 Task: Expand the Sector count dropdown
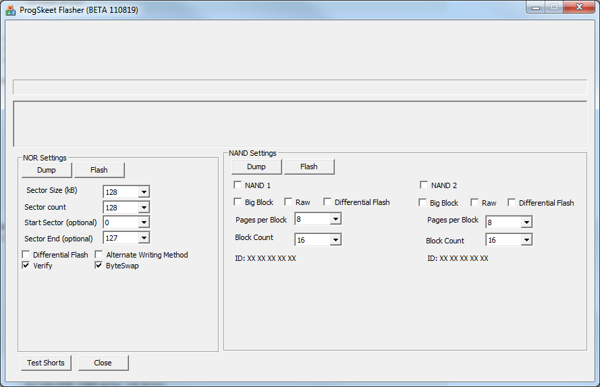coord(143,208)
